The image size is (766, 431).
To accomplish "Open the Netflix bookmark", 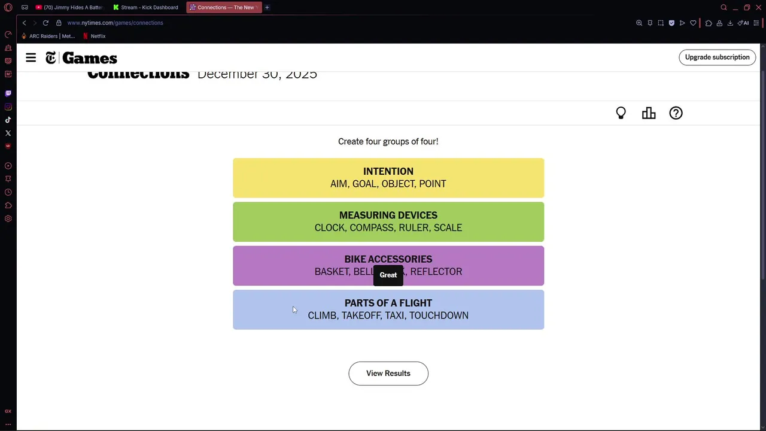I will 94,36.
